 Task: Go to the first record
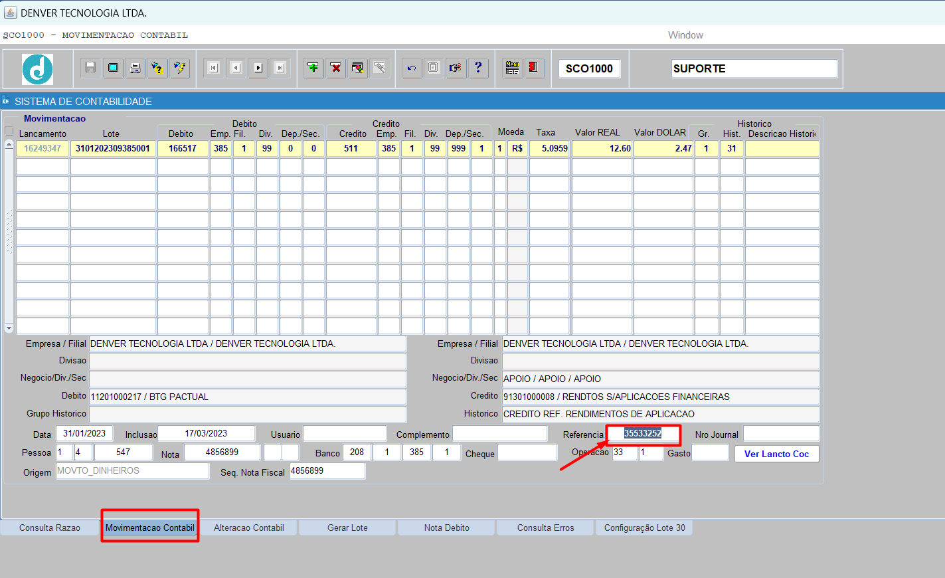point(213,68)
